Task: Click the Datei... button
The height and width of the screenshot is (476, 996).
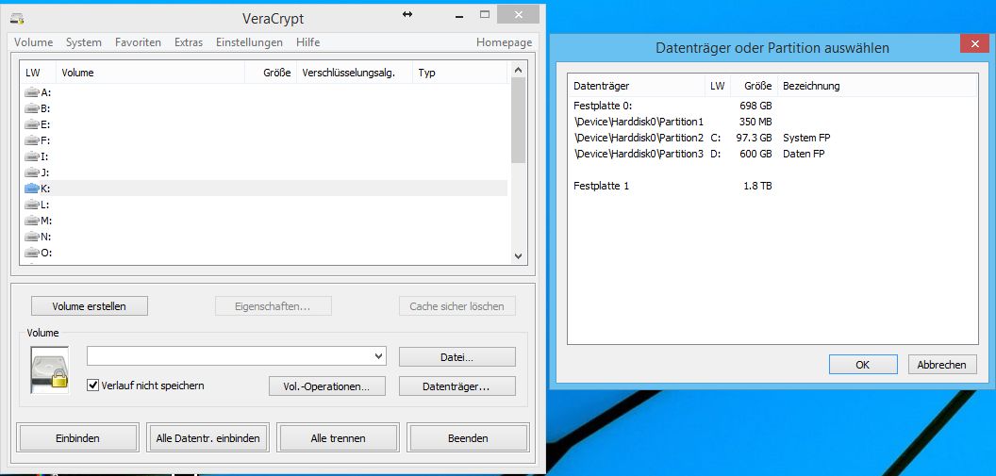Action: point(457,357)
